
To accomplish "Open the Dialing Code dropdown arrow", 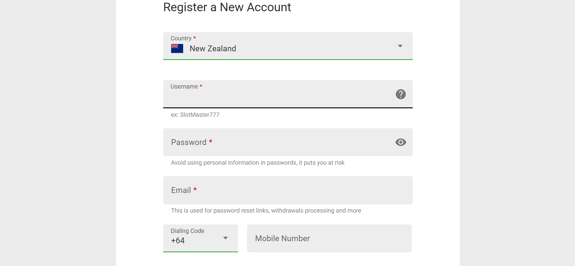I will [225, 238].
